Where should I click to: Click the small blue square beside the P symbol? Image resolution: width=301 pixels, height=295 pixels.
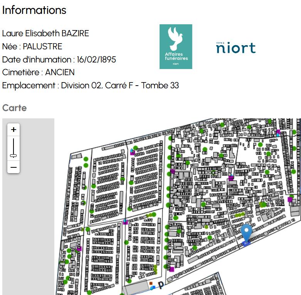pos(153,287)
